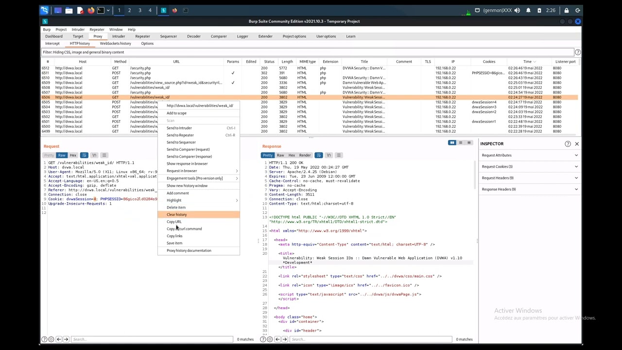
Task: Click the Request search help icon
Action: point(44,339)
